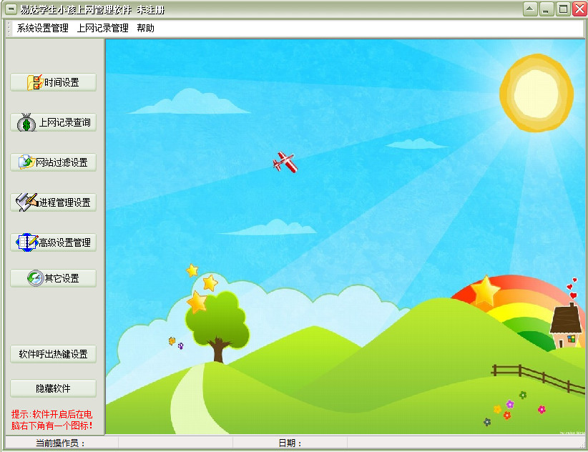Click the toolbar grip handle beside menu
Viewport: 588px width, 452px height.
9,29
